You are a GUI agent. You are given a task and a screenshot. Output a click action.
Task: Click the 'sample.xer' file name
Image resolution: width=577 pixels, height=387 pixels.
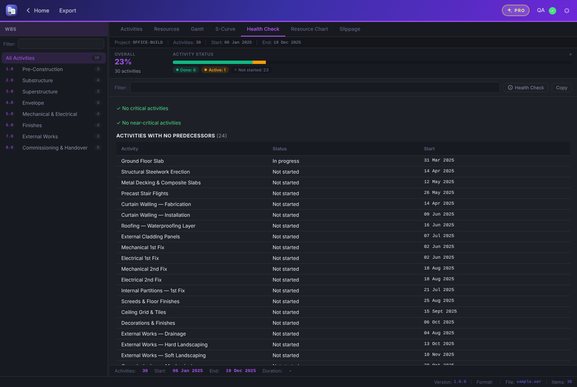point(529,382)
